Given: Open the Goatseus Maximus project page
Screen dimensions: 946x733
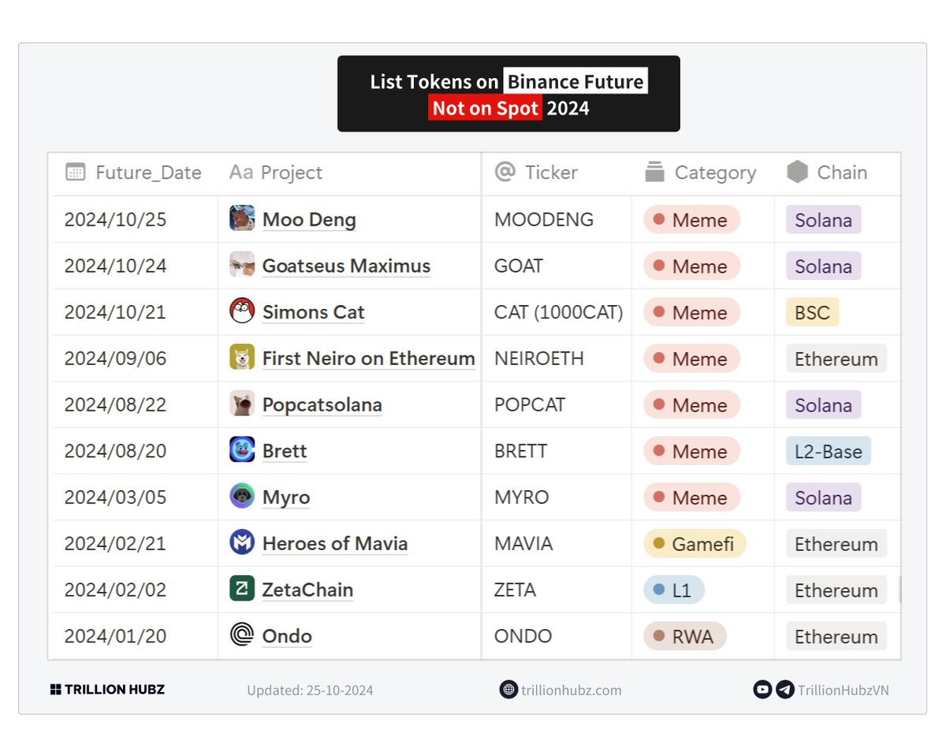Looking at the screenshot, I should tap(346, 266).
